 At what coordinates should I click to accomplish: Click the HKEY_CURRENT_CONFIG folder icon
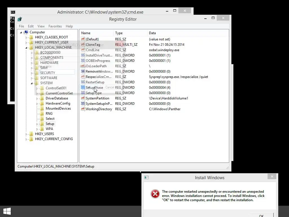click(31, 139)
